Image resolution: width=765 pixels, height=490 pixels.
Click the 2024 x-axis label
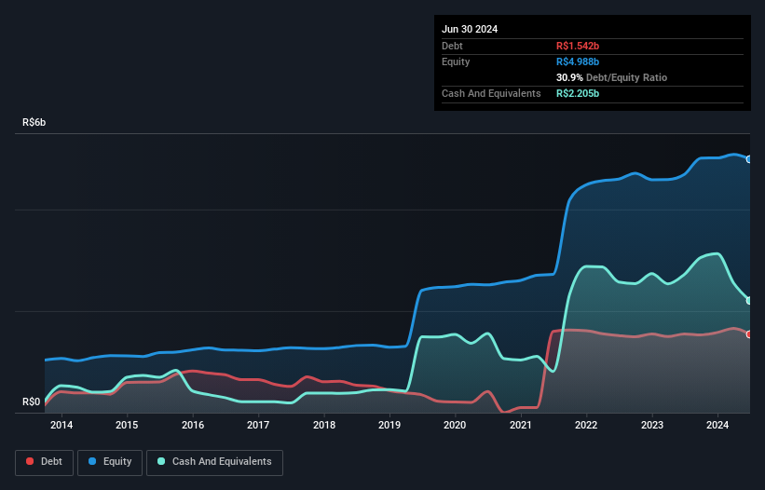717,425
